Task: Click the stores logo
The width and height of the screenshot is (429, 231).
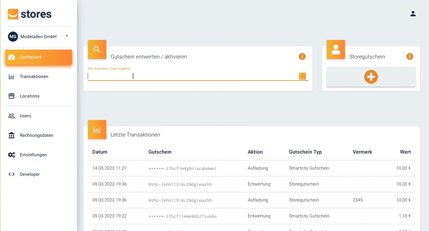Action: coord(29,14)
